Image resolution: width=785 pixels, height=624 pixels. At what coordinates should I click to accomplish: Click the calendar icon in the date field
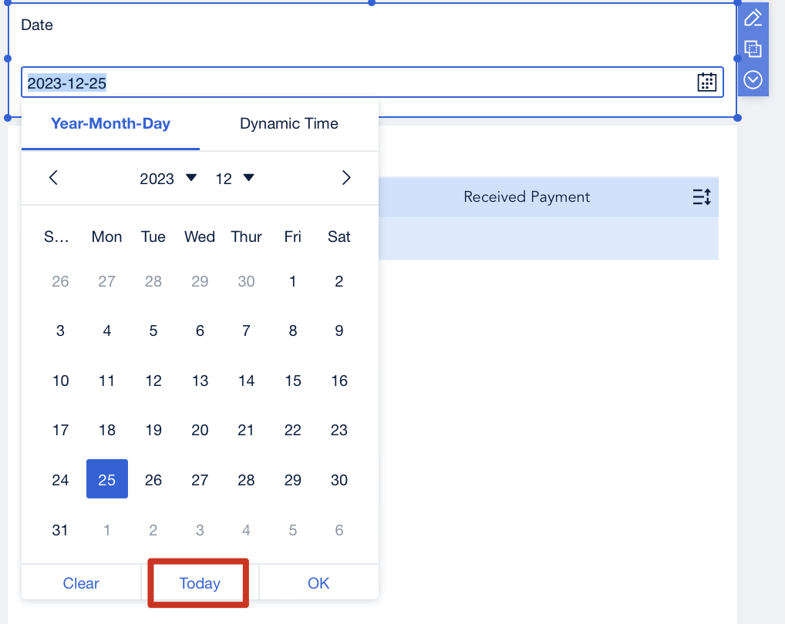click(x=706, y=82)
